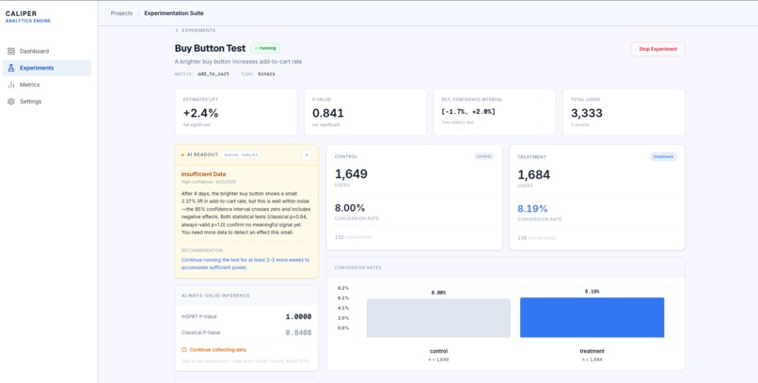
Task: Click the Experiments flask icon
Action: [11, 68]
